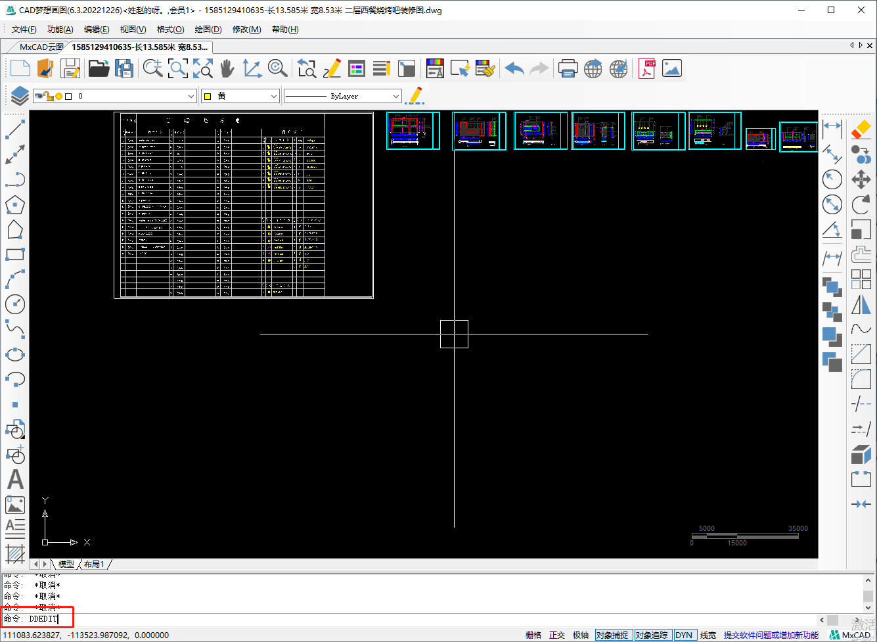Select the Copy tool on right toolbar

(861, 154)
